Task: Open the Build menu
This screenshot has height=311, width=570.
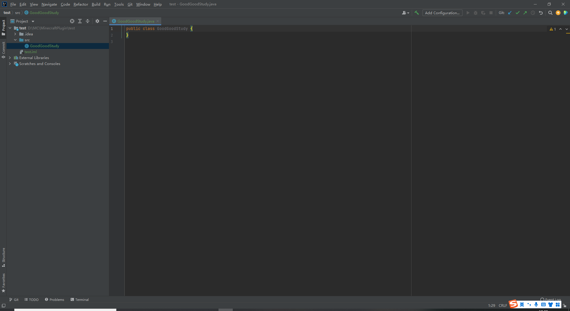Action: [96, 4]
